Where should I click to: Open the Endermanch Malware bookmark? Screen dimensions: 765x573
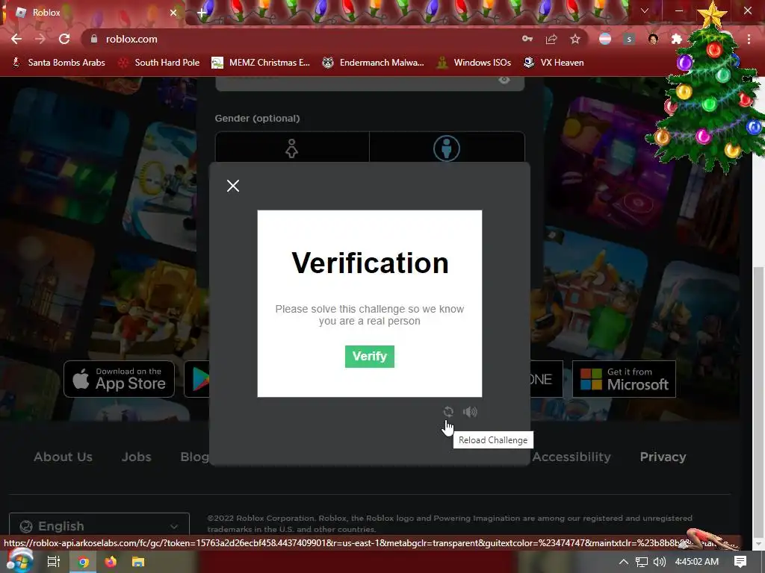point(374,63)
